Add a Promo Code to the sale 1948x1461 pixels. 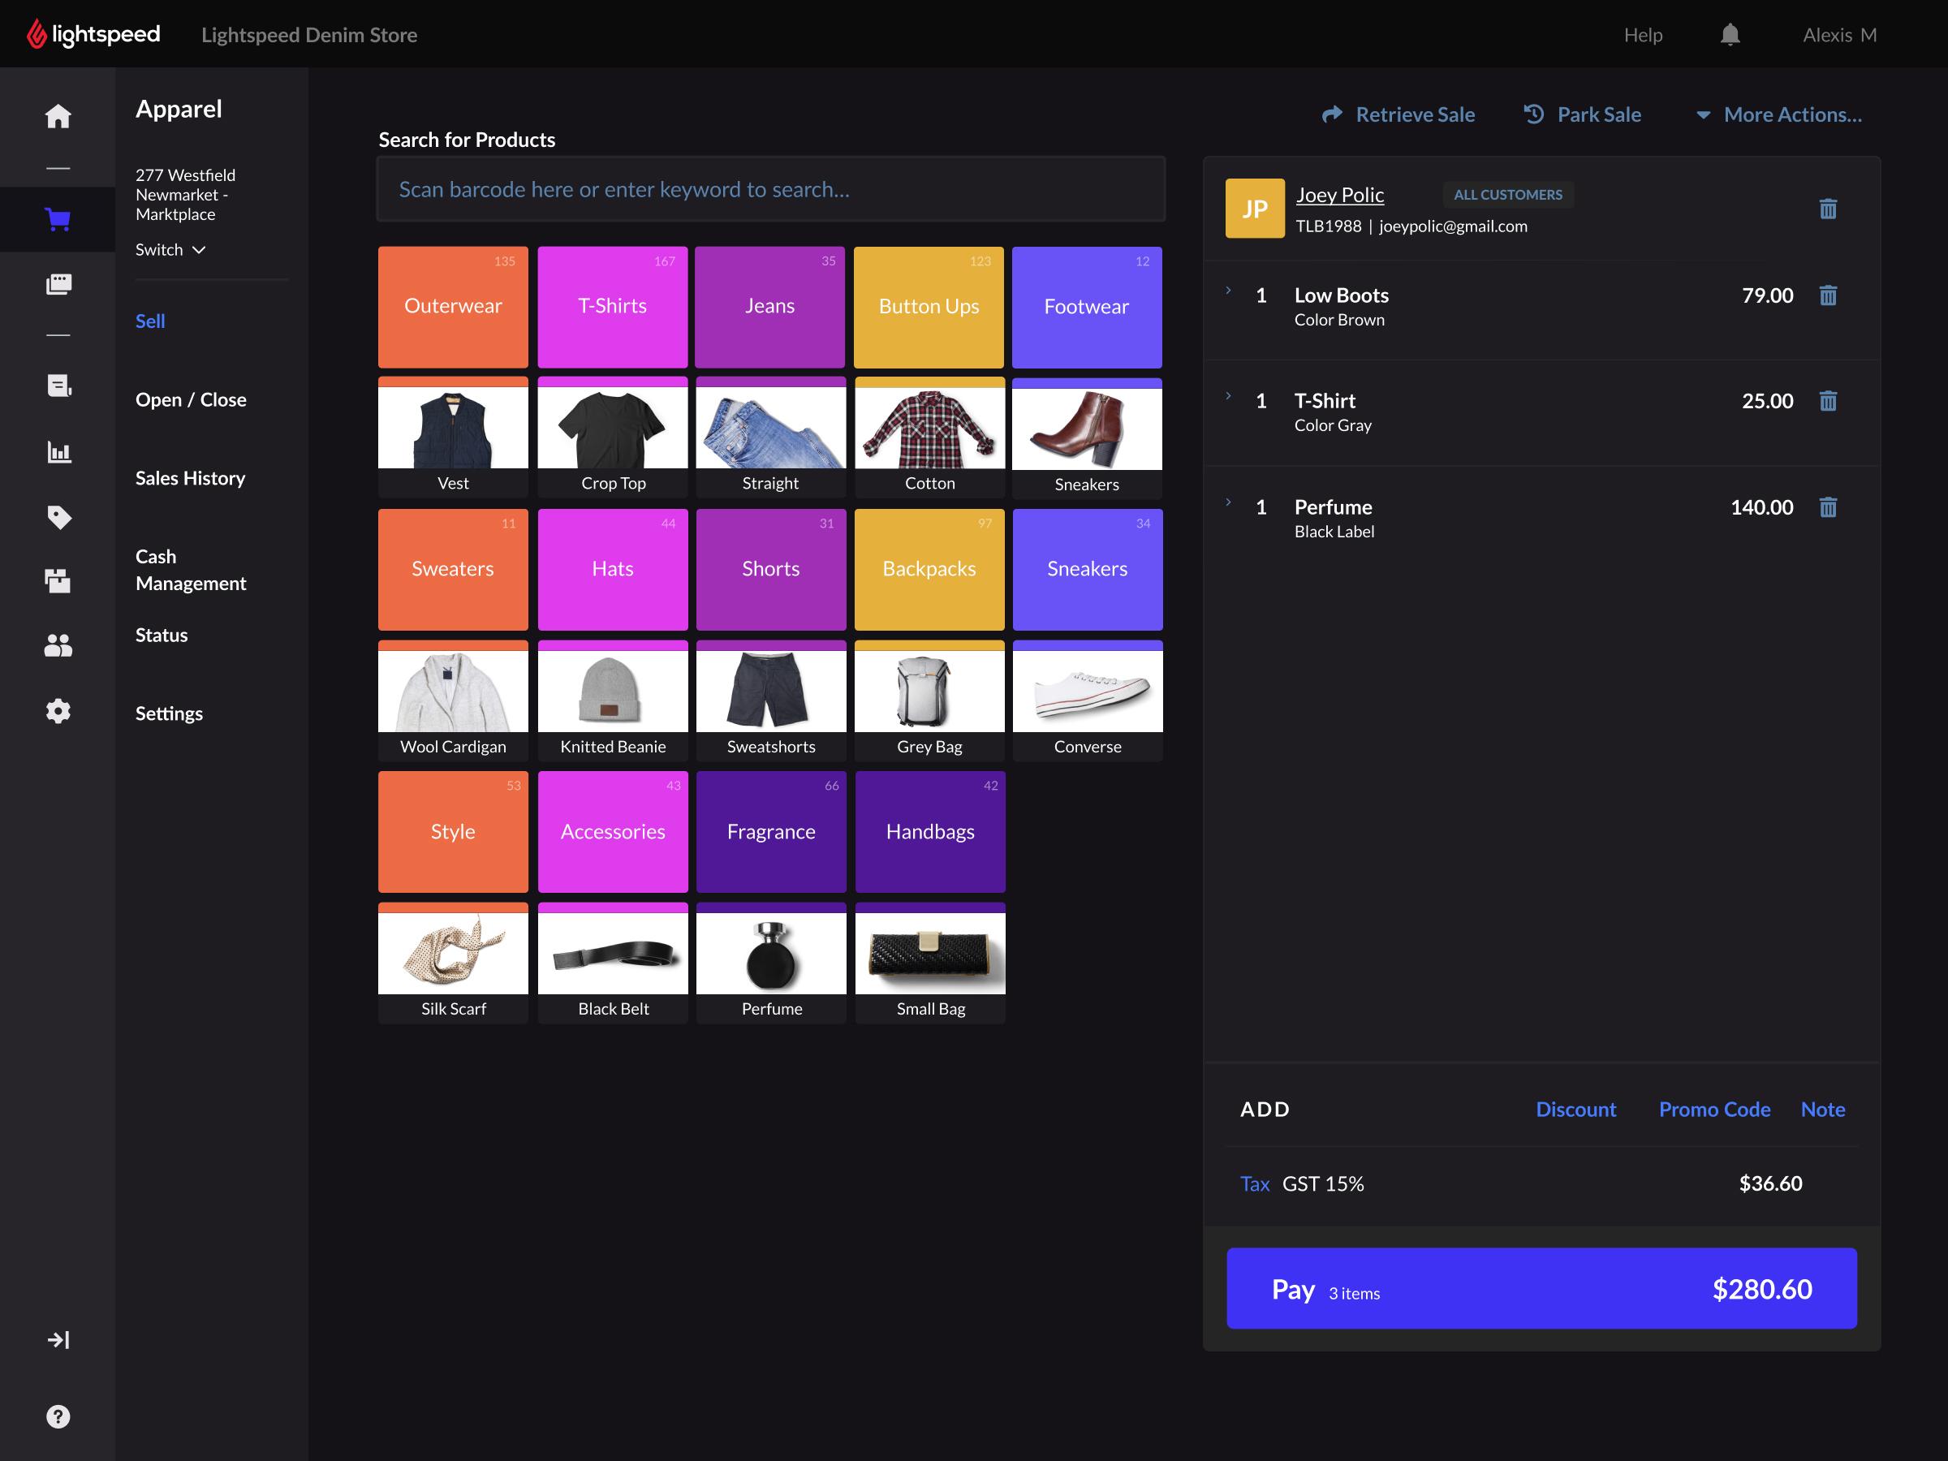click(1713, 1109)
